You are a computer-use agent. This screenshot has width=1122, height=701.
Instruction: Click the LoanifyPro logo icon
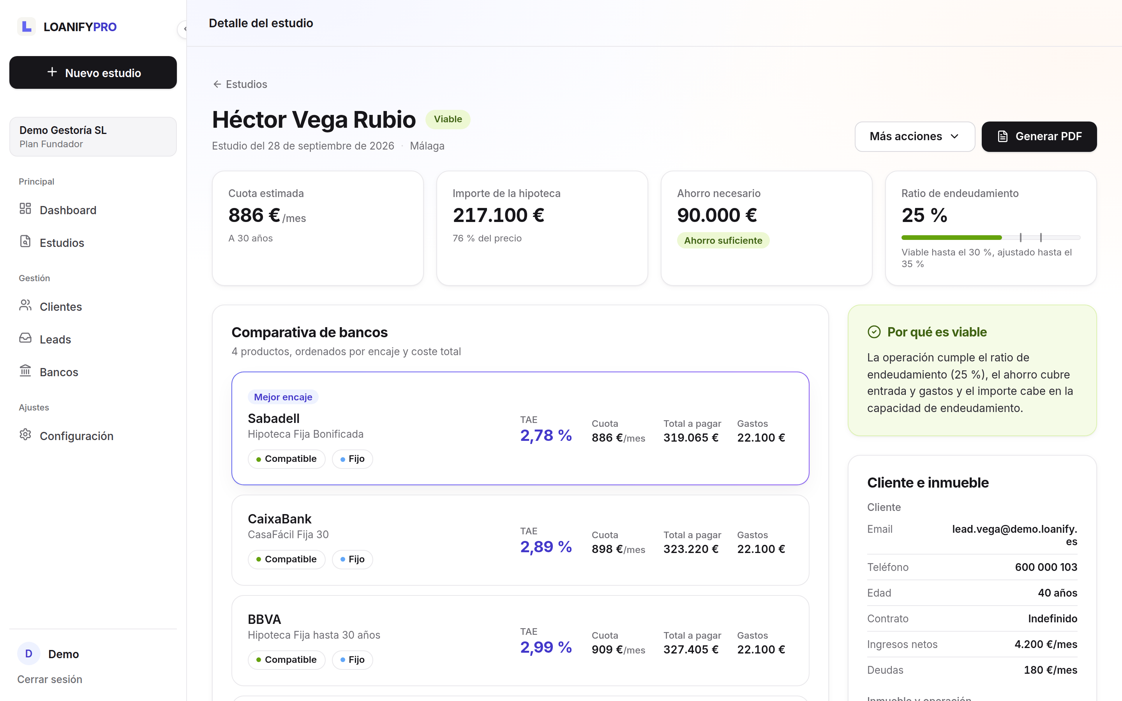[x=26, y=26]
